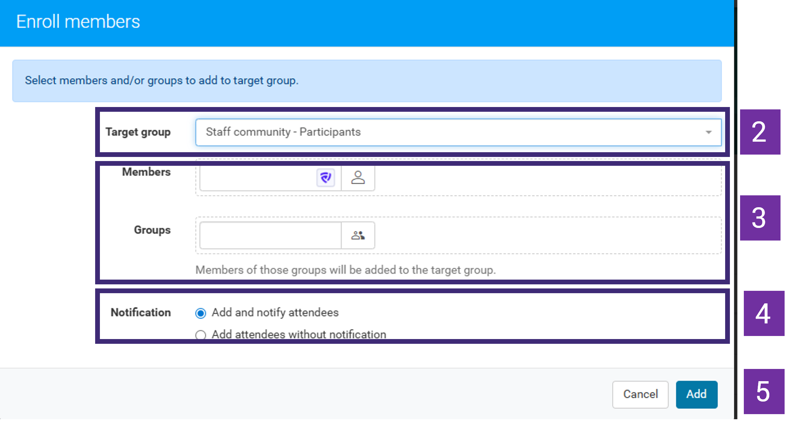
Task: Click the Target group field label
Action: pos(138,132)
